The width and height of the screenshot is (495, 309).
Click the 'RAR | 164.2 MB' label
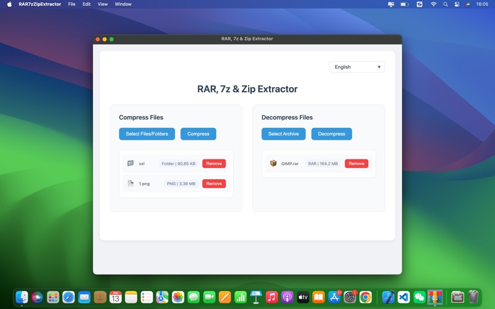[322, 163]
